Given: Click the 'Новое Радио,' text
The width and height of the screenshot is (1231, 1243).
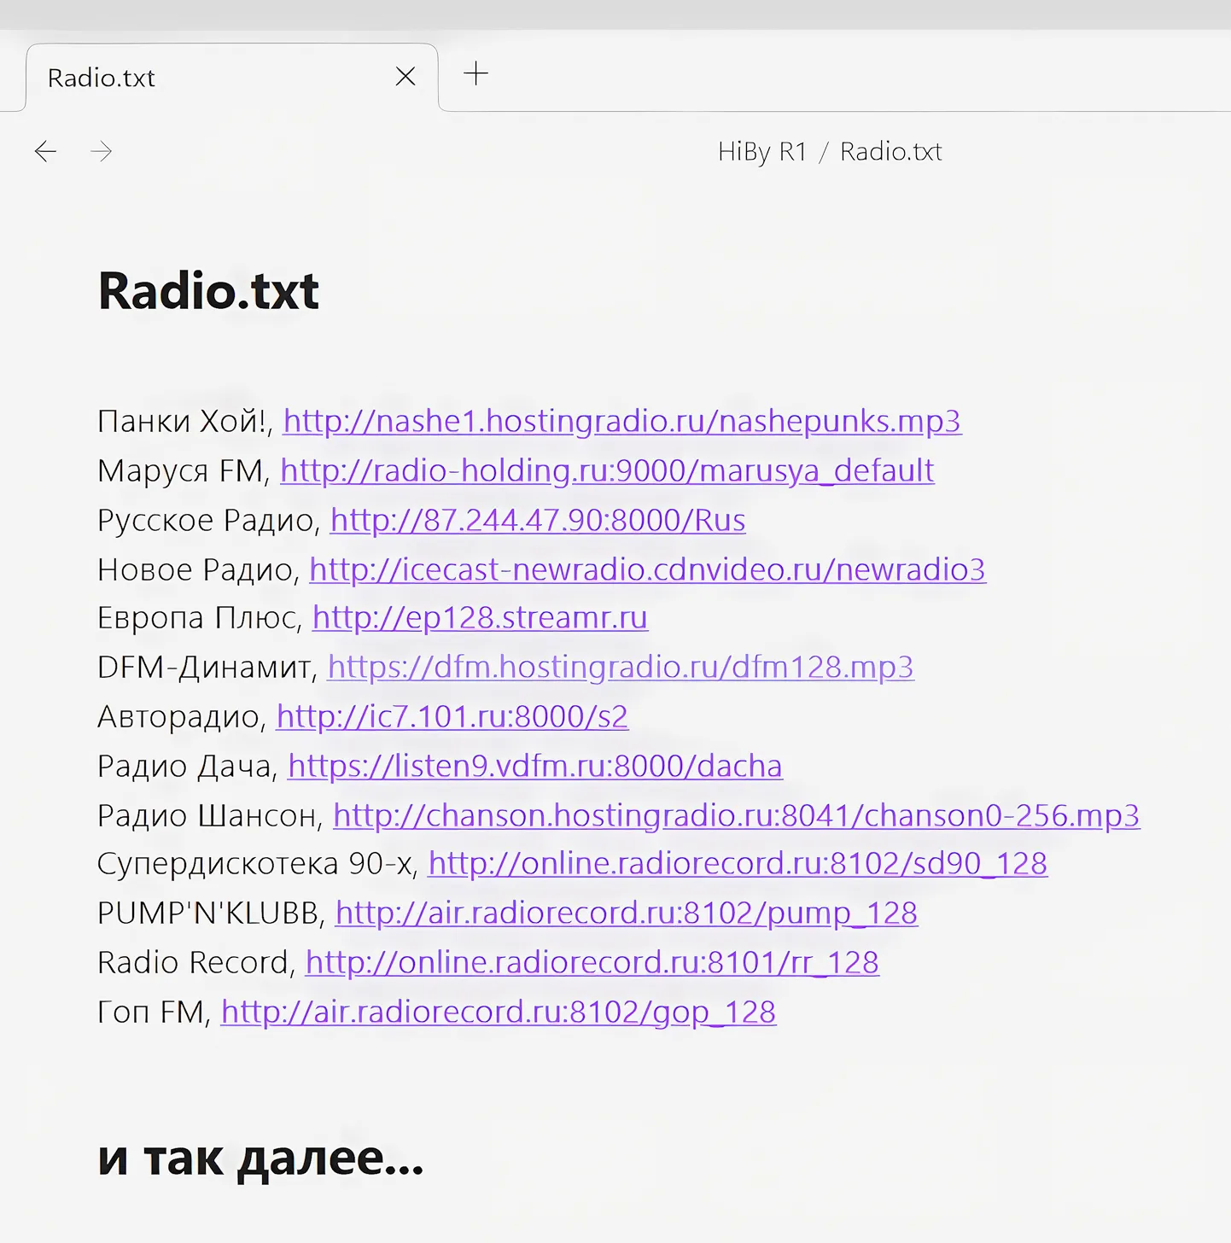Looking at the screenshot, I should 199,569.
